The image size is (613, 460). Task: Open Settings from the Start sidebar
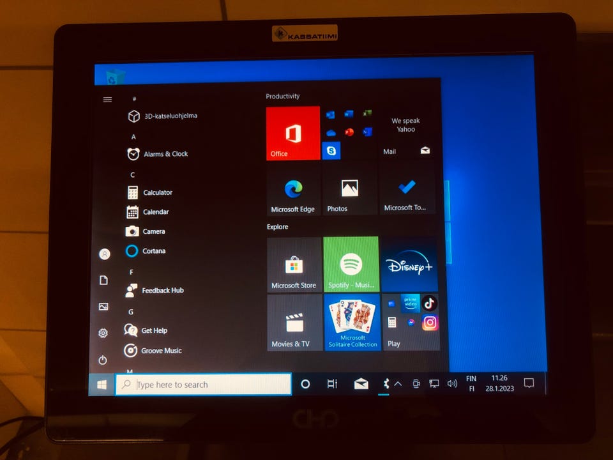pyautogui.click(x=103, y=333)
